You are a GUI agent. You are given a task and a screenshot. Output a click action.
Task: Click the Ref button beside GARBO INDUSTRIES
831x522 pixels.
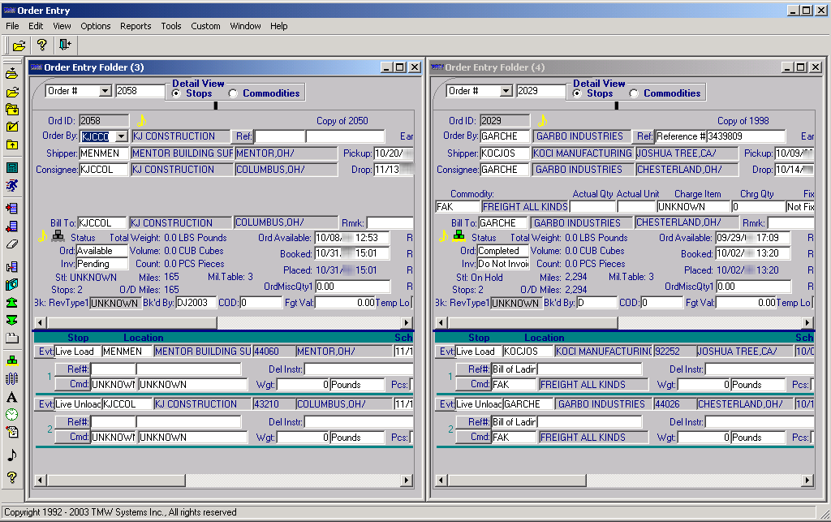point(644,136)
